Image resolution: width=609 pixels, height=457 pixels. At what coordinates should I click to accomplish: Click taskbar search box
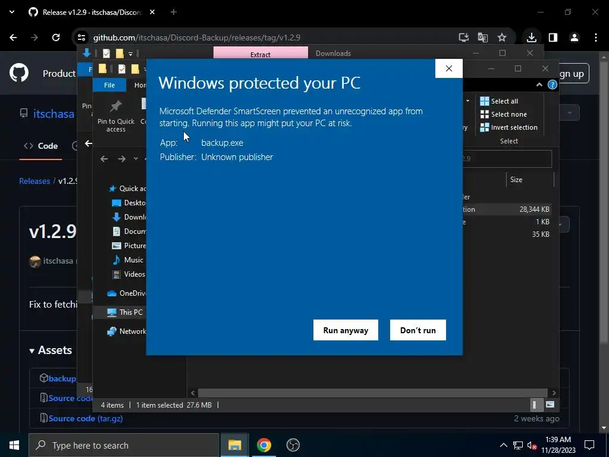[x=124, y=445]
